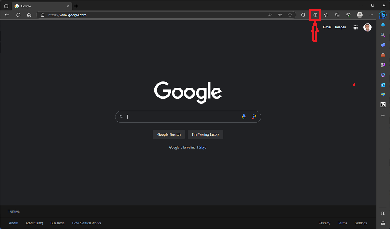
Task: Open search by image with Google Lens
Action: tap(254, 116)
